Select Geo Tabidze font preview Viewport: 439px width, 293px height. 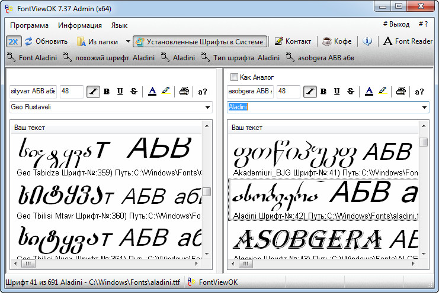click(x=107, y=157)
